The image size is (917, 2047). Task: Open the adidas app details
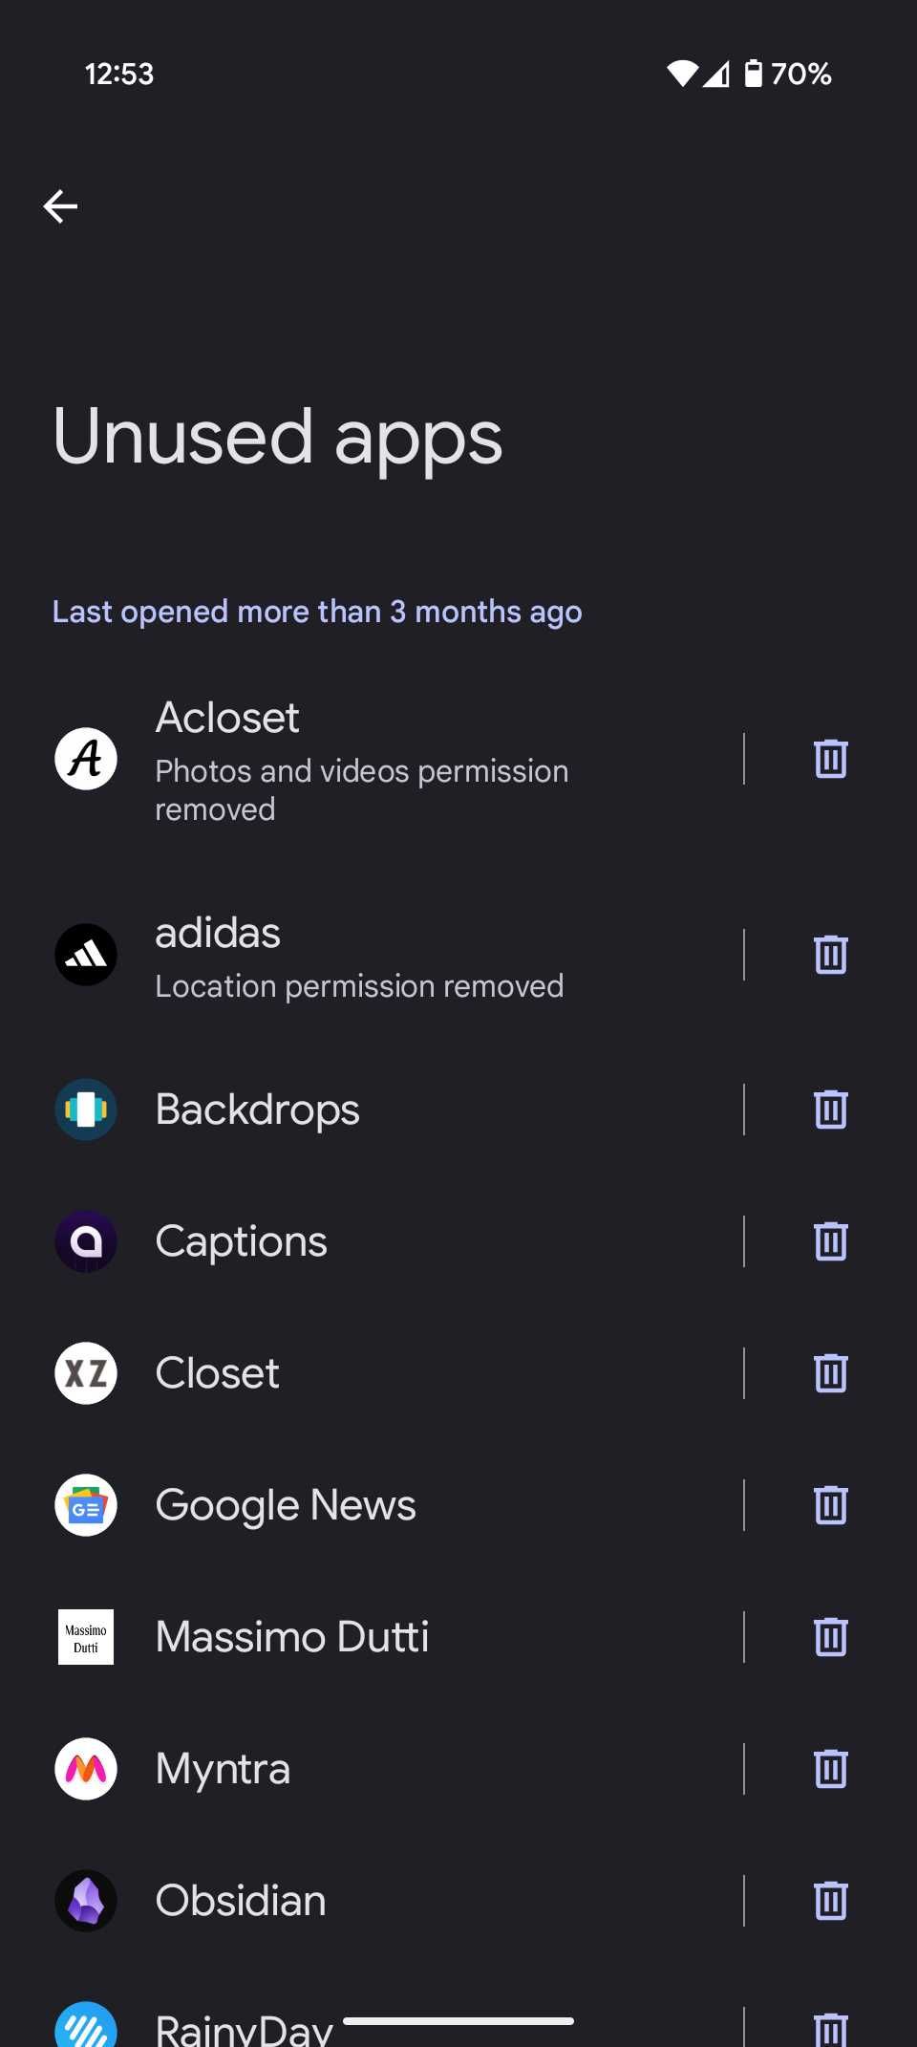pos(363,955)
